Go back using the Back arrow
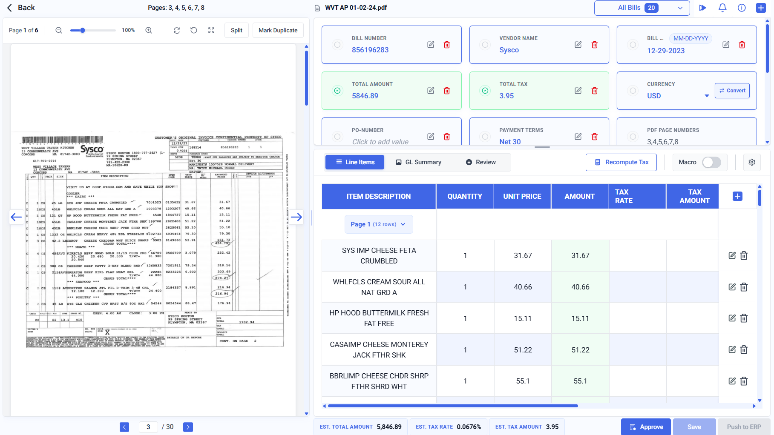Viewport: 774px width, 435px height. [x=20, y=8]
